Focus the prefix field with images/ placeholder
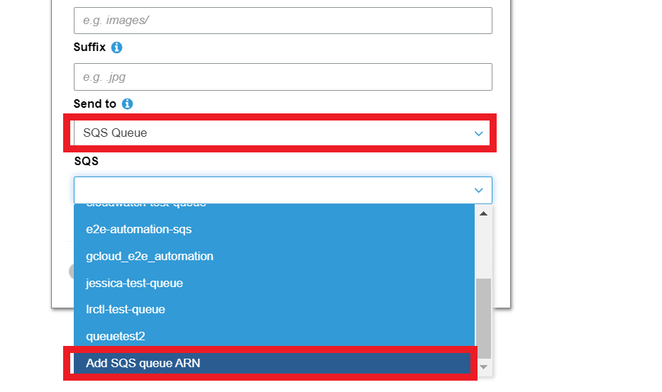The image size is (662, 392). [282, 21]
